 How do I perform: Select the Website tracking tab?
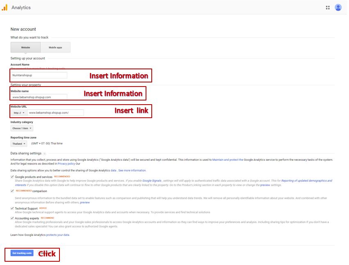tap(25, 48)
